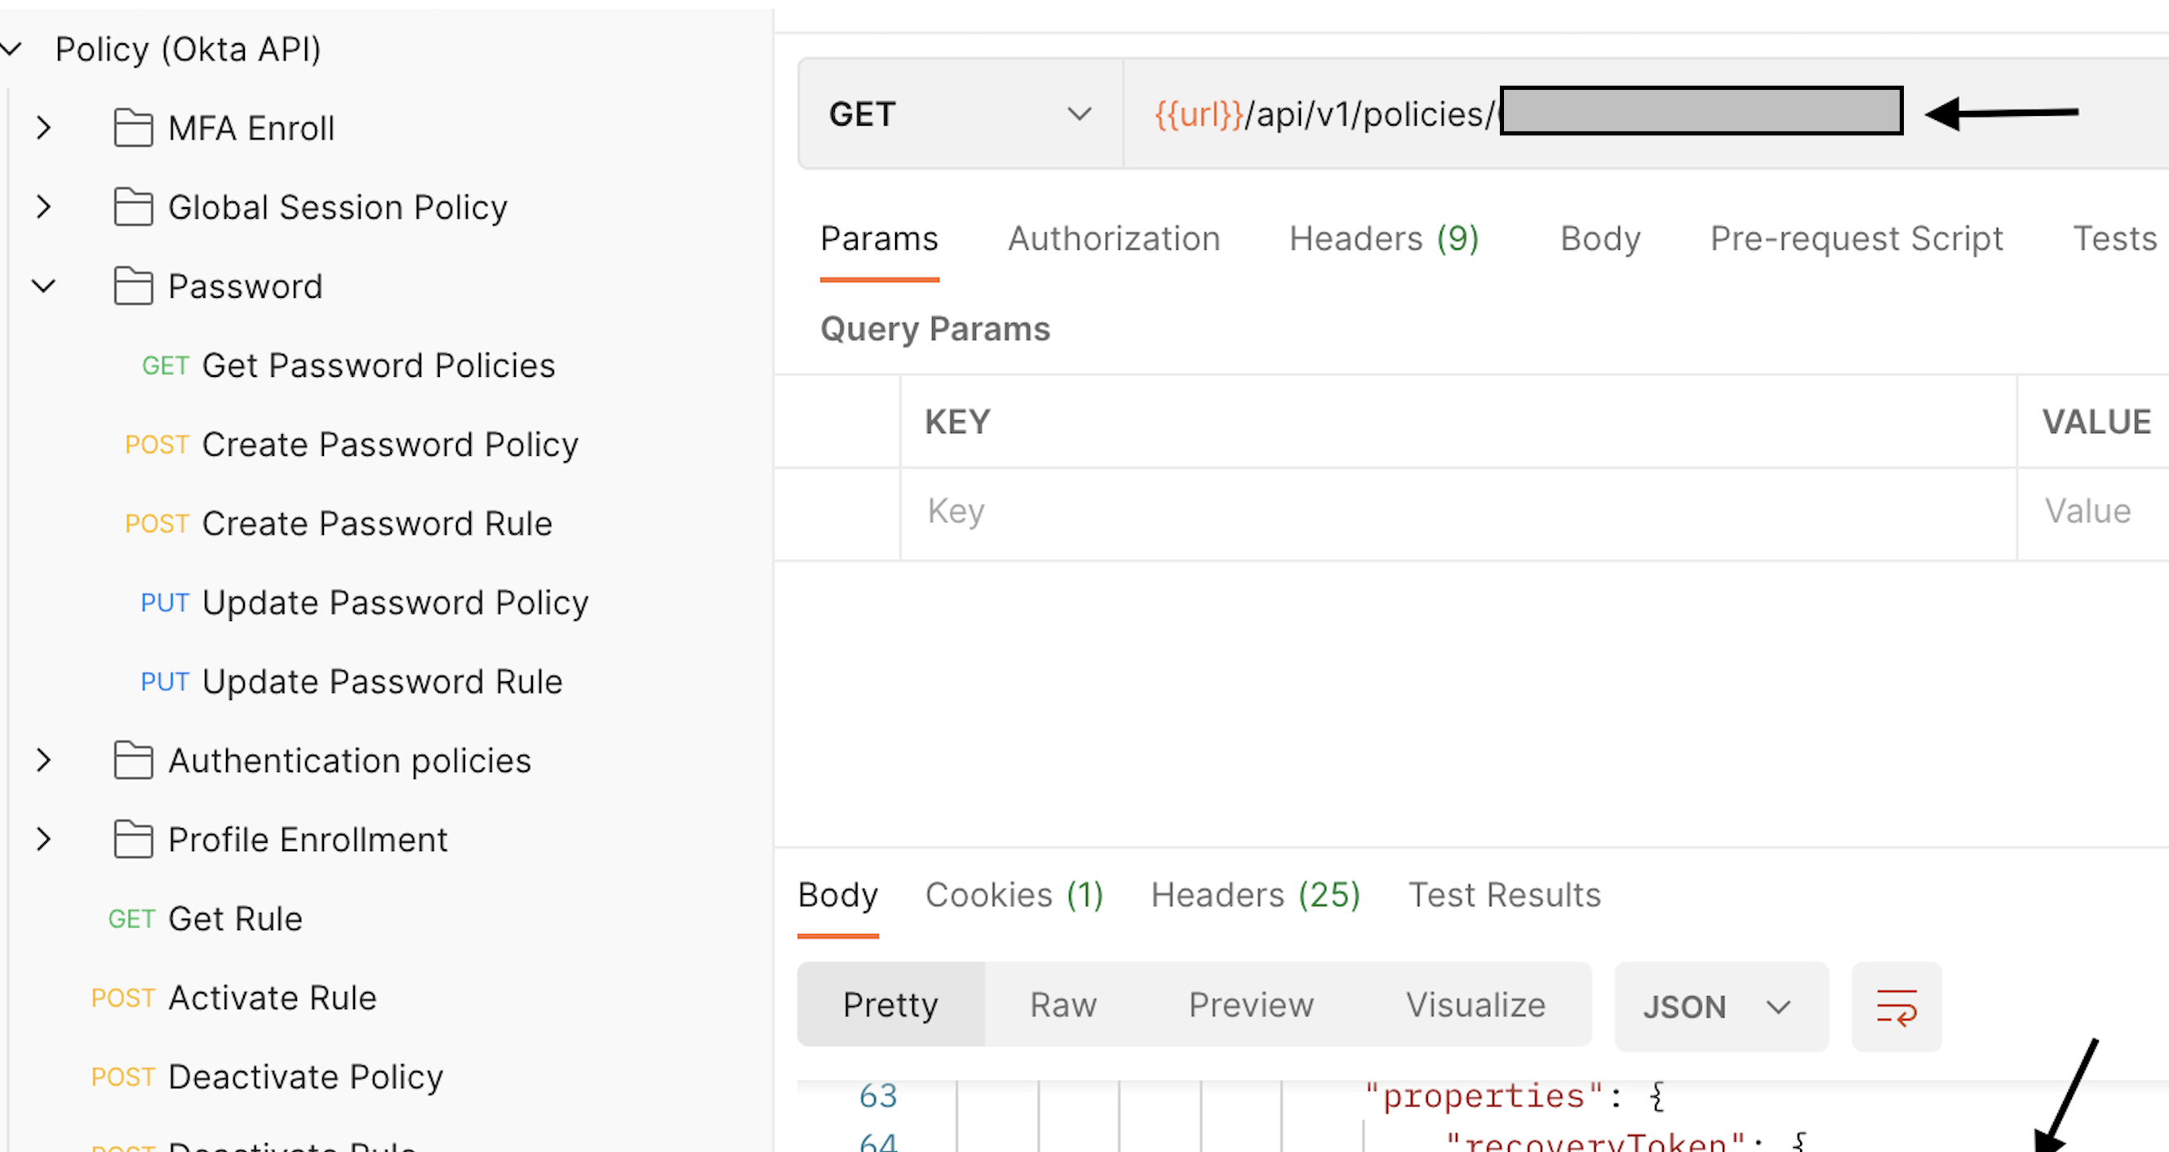Select the Raw response view

click(x=1063, y=1004)
